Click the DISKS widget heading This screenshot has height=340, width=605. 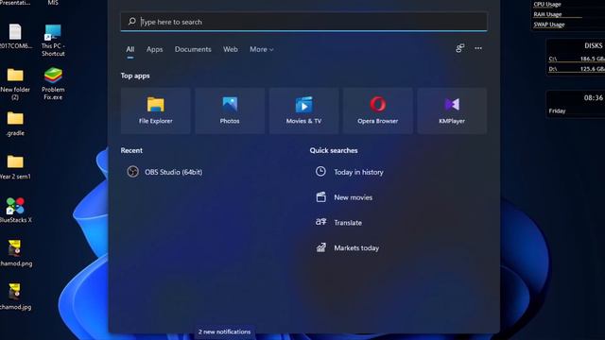(593, 45)
